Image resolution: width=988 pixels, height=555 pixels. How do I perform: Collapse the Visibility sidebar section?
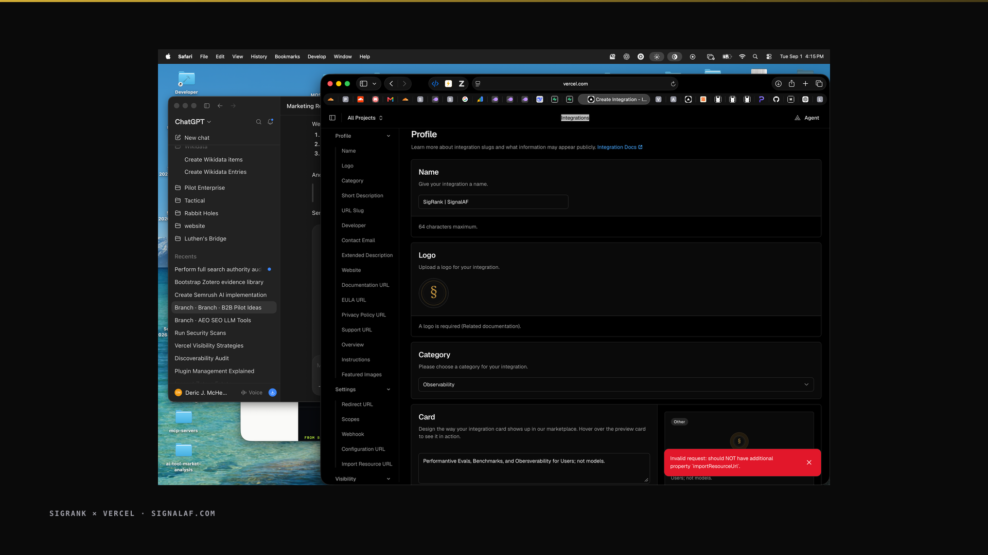pos(363,479)
